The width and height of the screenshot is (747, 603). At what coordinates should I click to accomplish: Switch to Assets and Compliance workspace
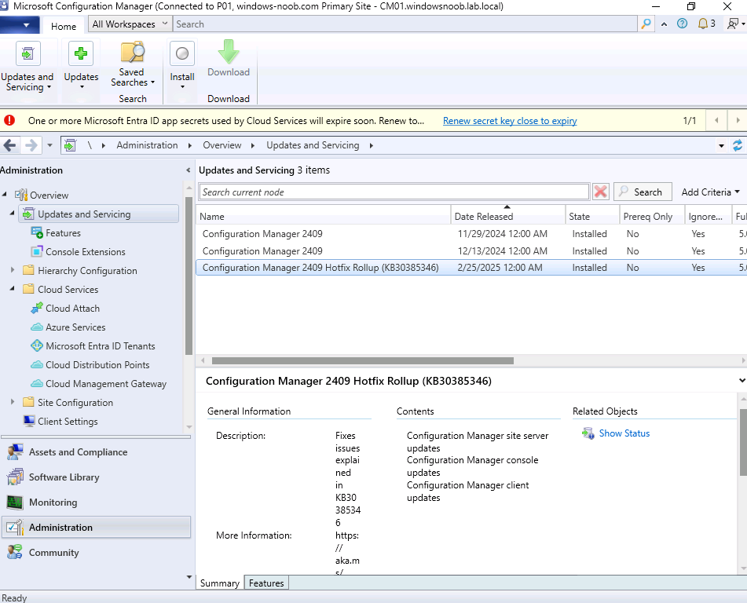96,452
